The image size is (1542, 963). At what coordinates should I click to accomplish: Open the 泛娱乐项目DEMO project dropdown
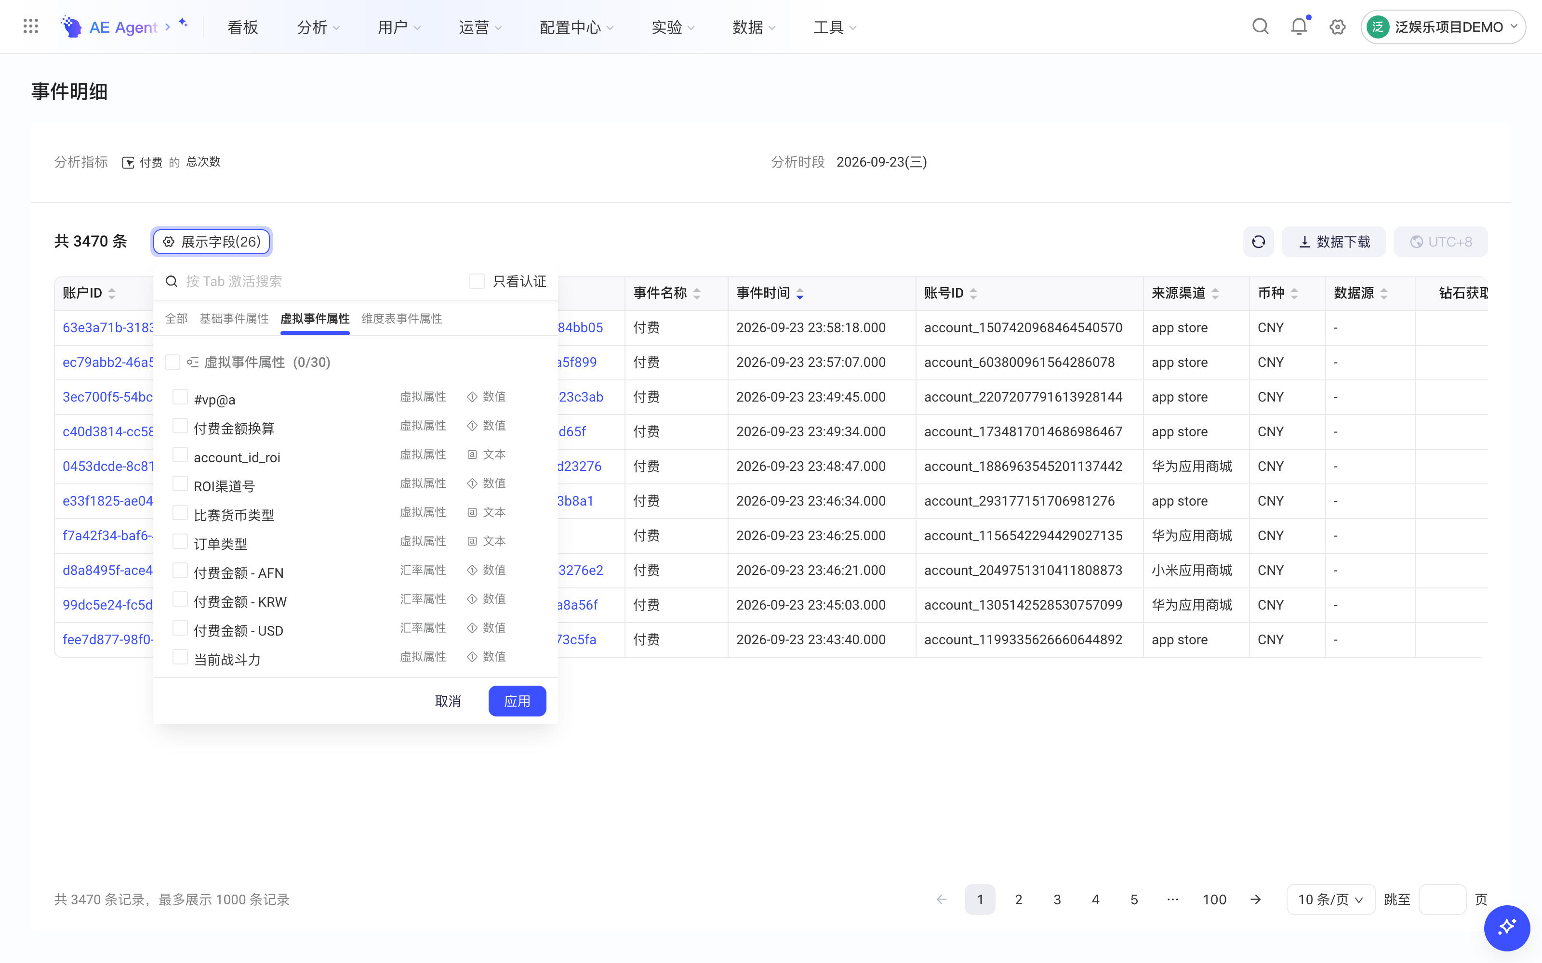pos(1443,27)
